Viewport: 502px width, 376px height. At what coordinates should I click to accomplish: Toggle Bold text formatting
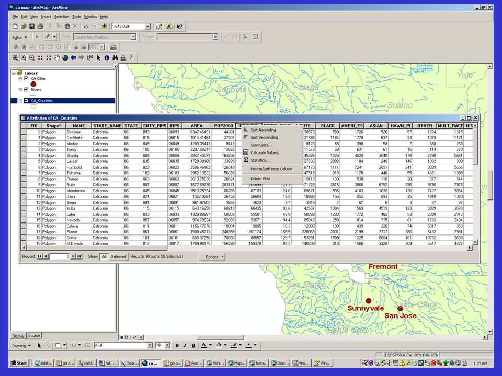(x=177, y=345)
